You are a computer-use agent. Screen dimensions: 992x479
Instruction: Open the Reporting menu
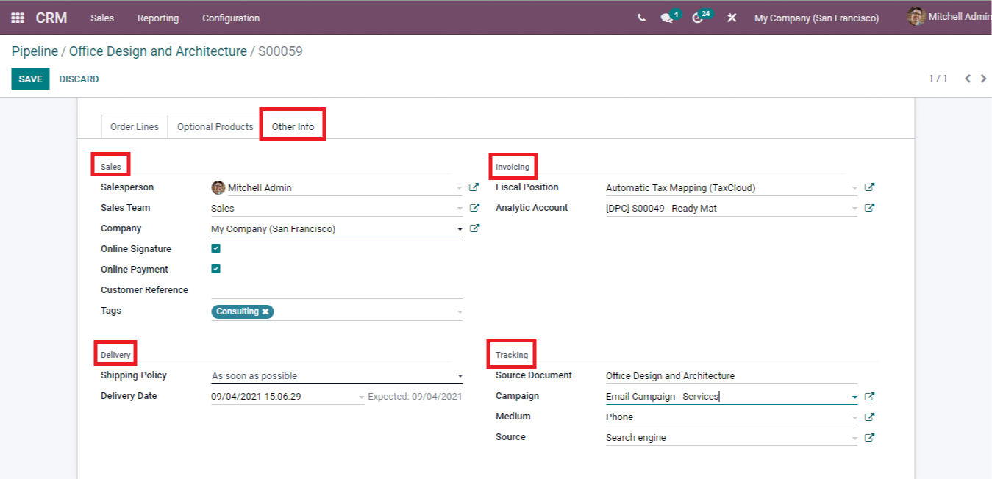click(158, 18)
